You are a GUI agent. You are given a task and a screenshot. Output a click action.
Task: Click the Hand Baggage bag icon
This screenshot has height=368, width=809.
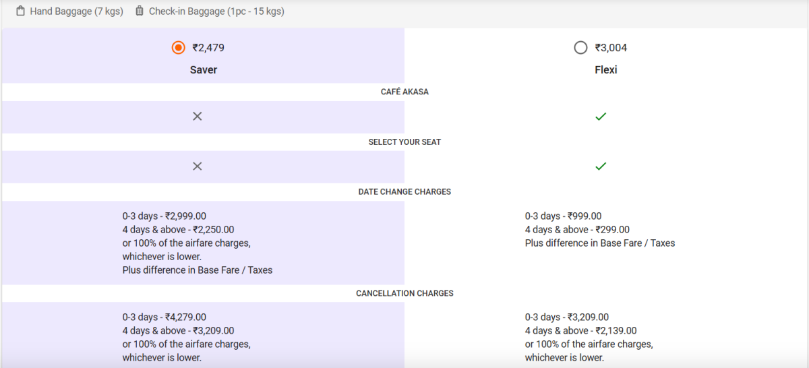[x=21, y=11]
